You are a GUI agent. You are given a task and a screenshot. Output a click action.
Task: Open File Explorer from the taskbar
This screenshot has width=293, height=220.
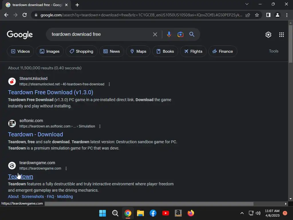click(140, 213)
